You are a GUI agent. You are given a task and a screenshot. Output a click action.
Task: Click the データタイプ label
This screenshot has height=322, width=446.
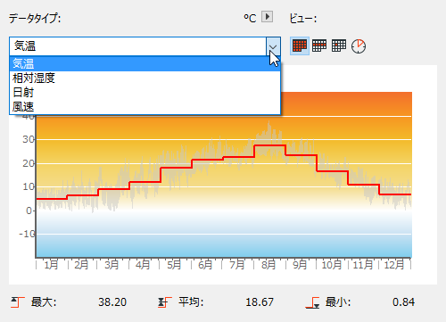35,19
